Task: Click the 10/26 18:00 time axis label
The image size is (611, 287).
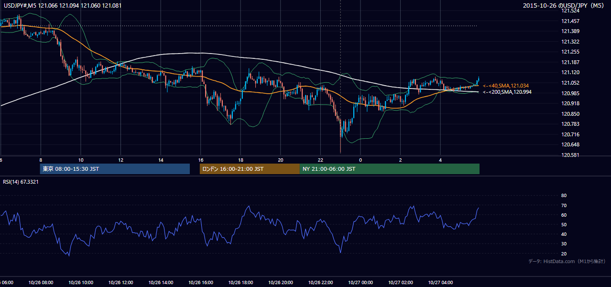Action: [x=240, y=282]
